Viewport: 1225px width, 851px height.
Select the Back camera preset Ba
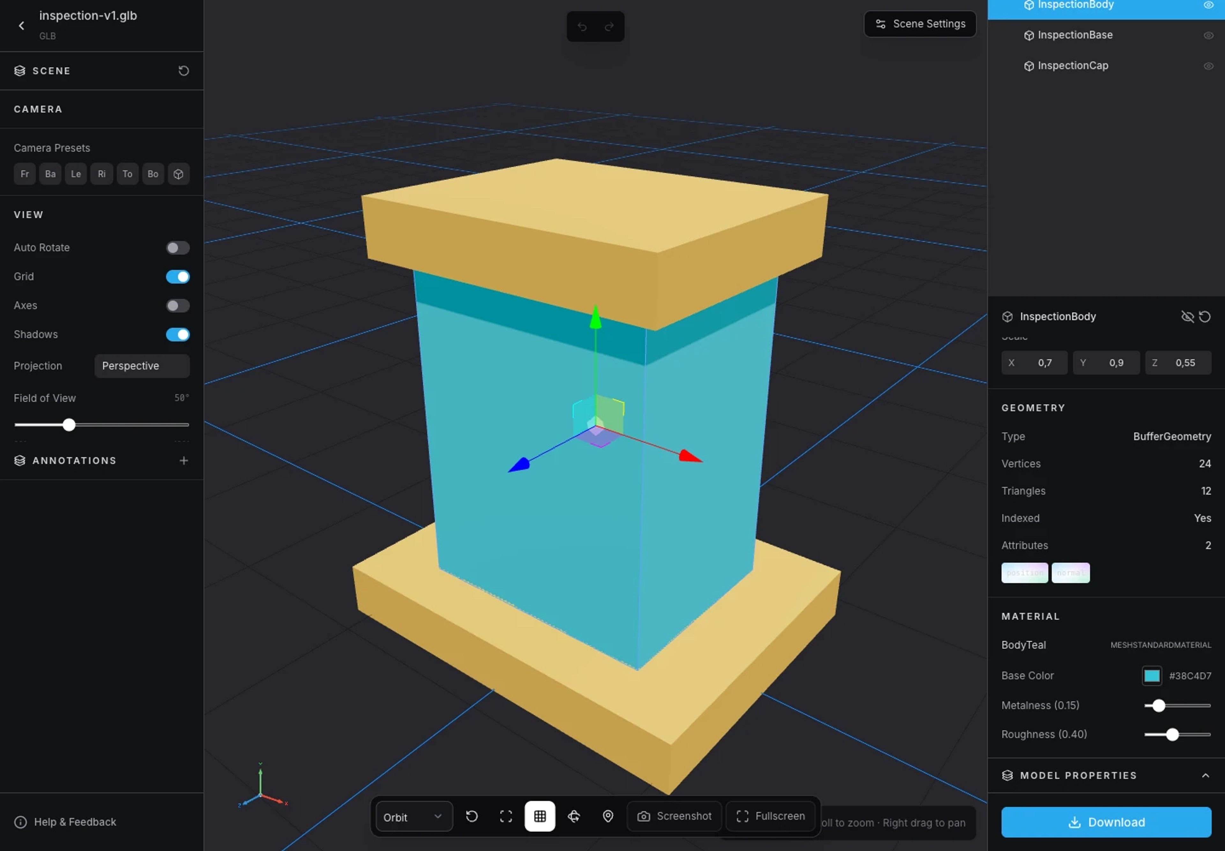[x=50, y=174]
